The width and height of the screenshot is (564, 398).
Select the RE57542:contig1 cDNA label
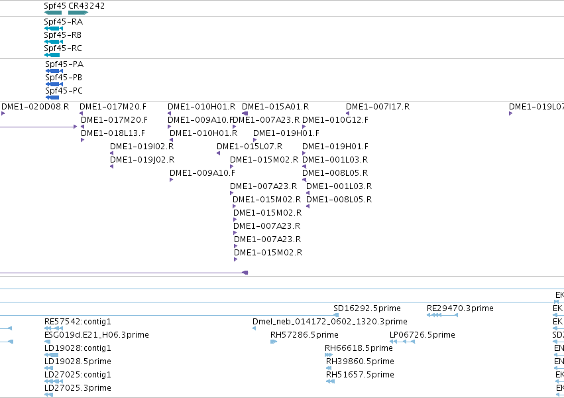click(x=78, y=322)
